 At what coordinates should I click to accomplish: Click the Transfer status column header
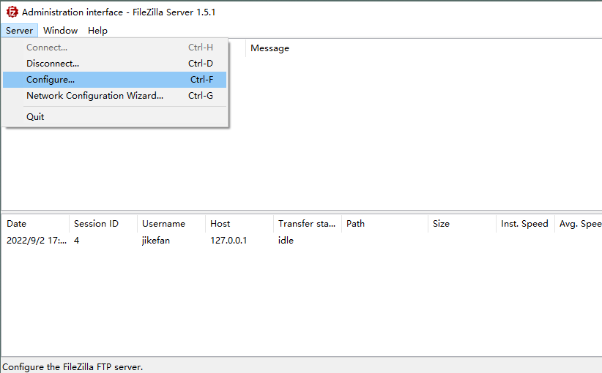(308, 224)
